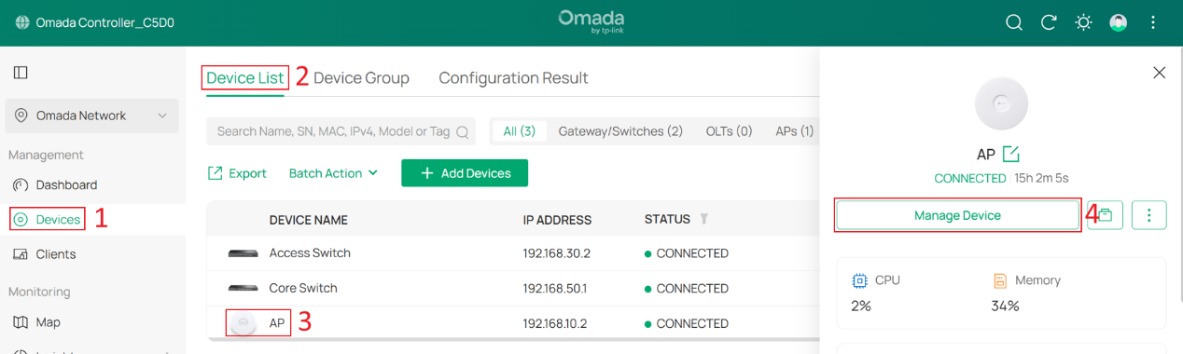Click the CPU chip icon

[860, 280]
